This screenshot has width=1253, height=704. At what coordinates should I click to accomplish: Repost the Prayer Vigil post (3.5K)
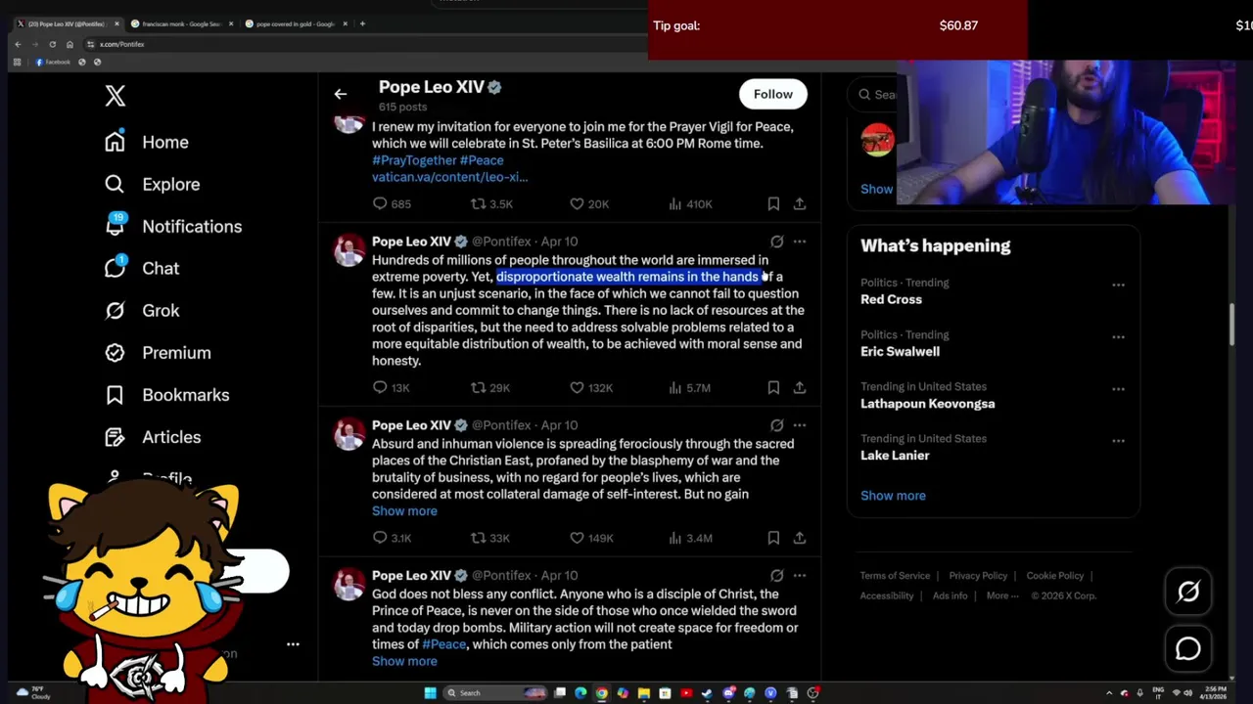(x=491, y=203)
